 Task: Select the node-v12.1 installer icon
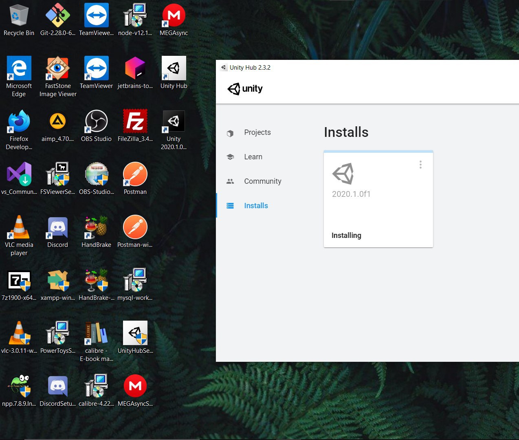[135, 20]
